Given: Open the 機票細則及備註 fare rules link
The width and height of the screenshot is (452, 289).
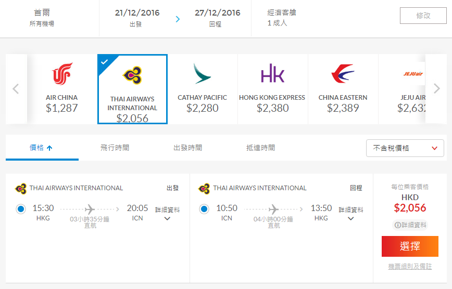Looking at the screenshot, I should [x=410, y=267].
